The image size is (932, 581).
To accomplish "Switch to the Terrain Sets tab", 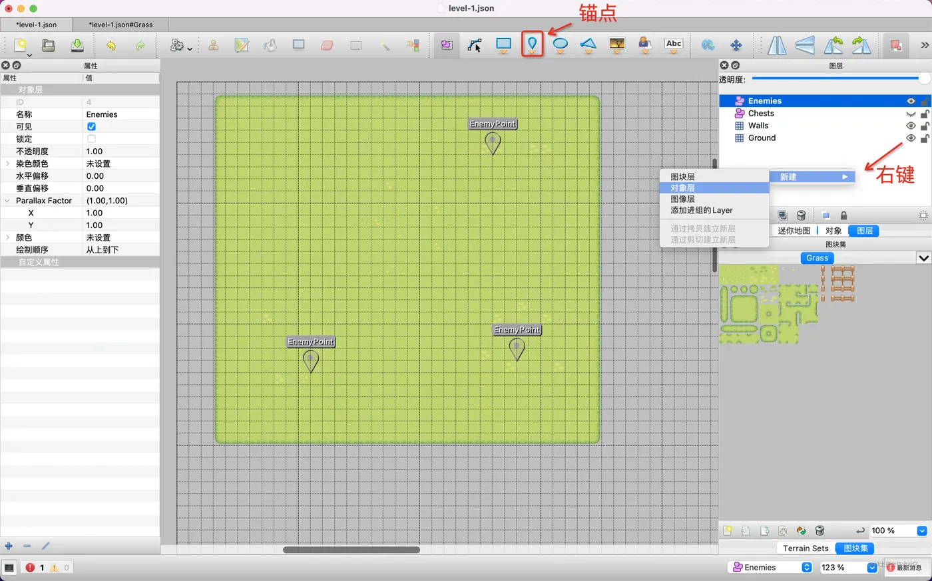I will (x=806, y=548).
